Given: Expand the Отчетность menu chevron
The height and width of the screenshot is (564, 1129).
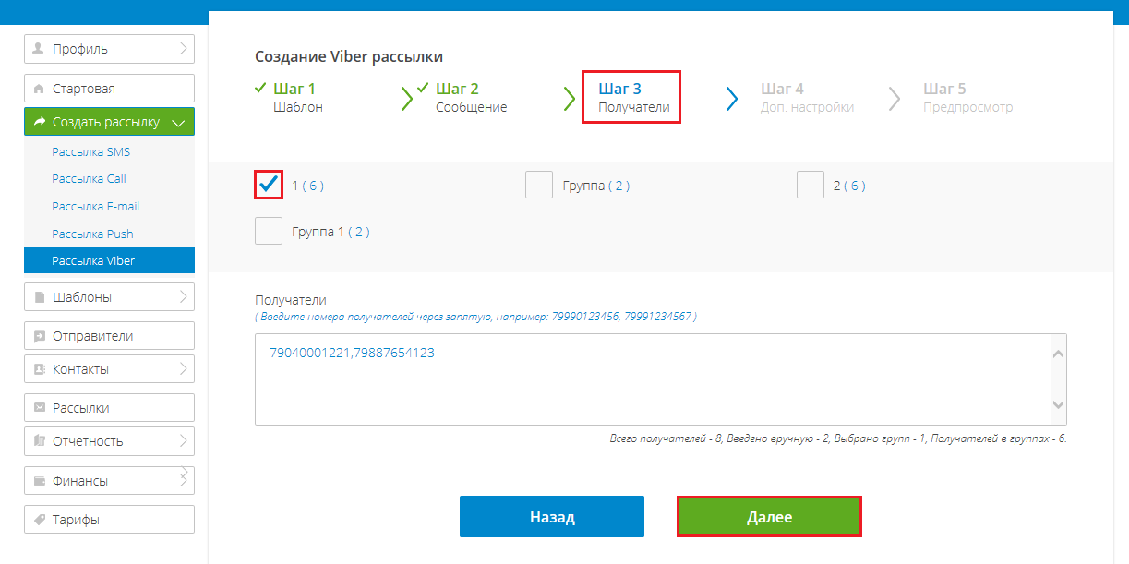Looking at the screenshot, I should [x=184, y=440].
